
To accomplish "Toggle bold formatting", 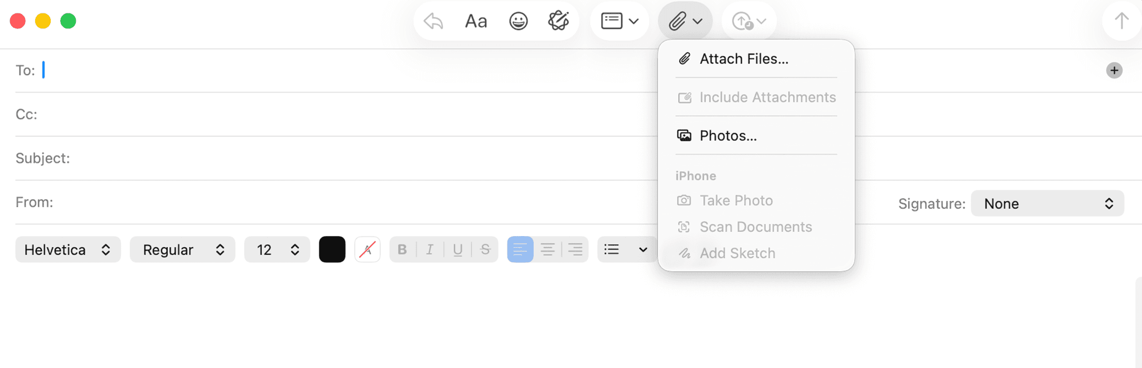I will [402, 249].
